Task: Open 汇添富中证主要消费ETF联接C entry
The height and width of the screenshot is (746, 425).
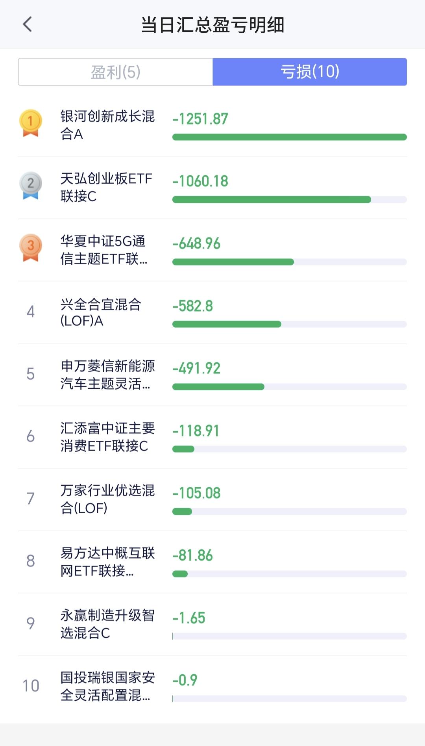Action: [213, 437]
